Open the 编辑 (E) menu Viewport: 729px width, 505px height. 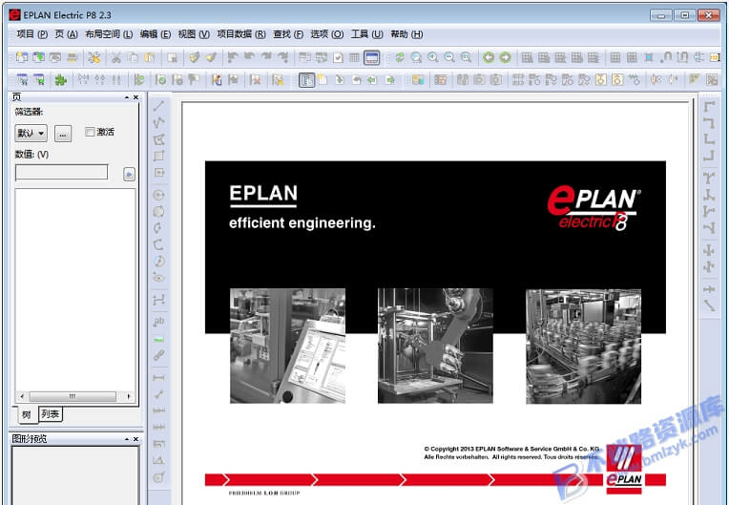pos(156,34)
